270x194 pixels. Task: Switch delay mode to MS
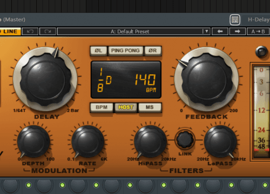(150, 107)
